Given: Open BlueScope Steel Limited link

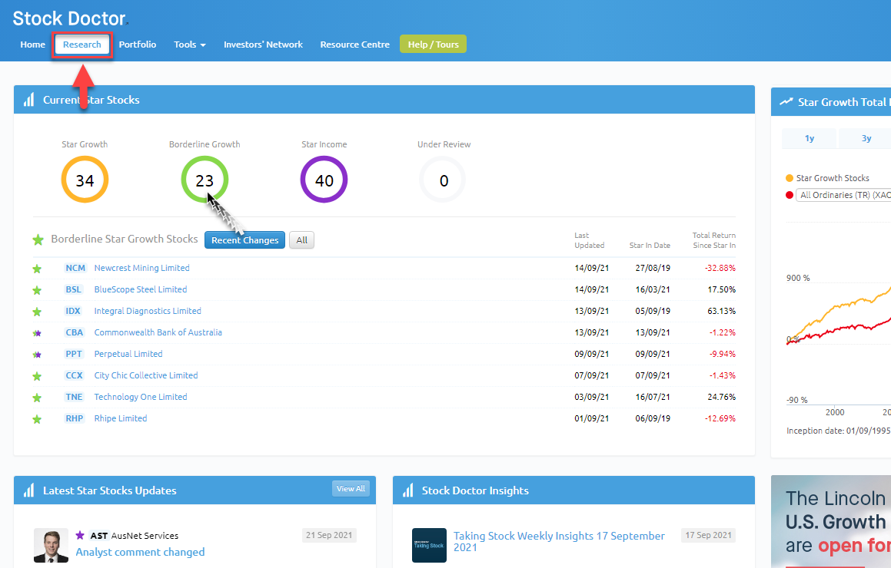Looking at the screenshot, I should click(141, 289).
